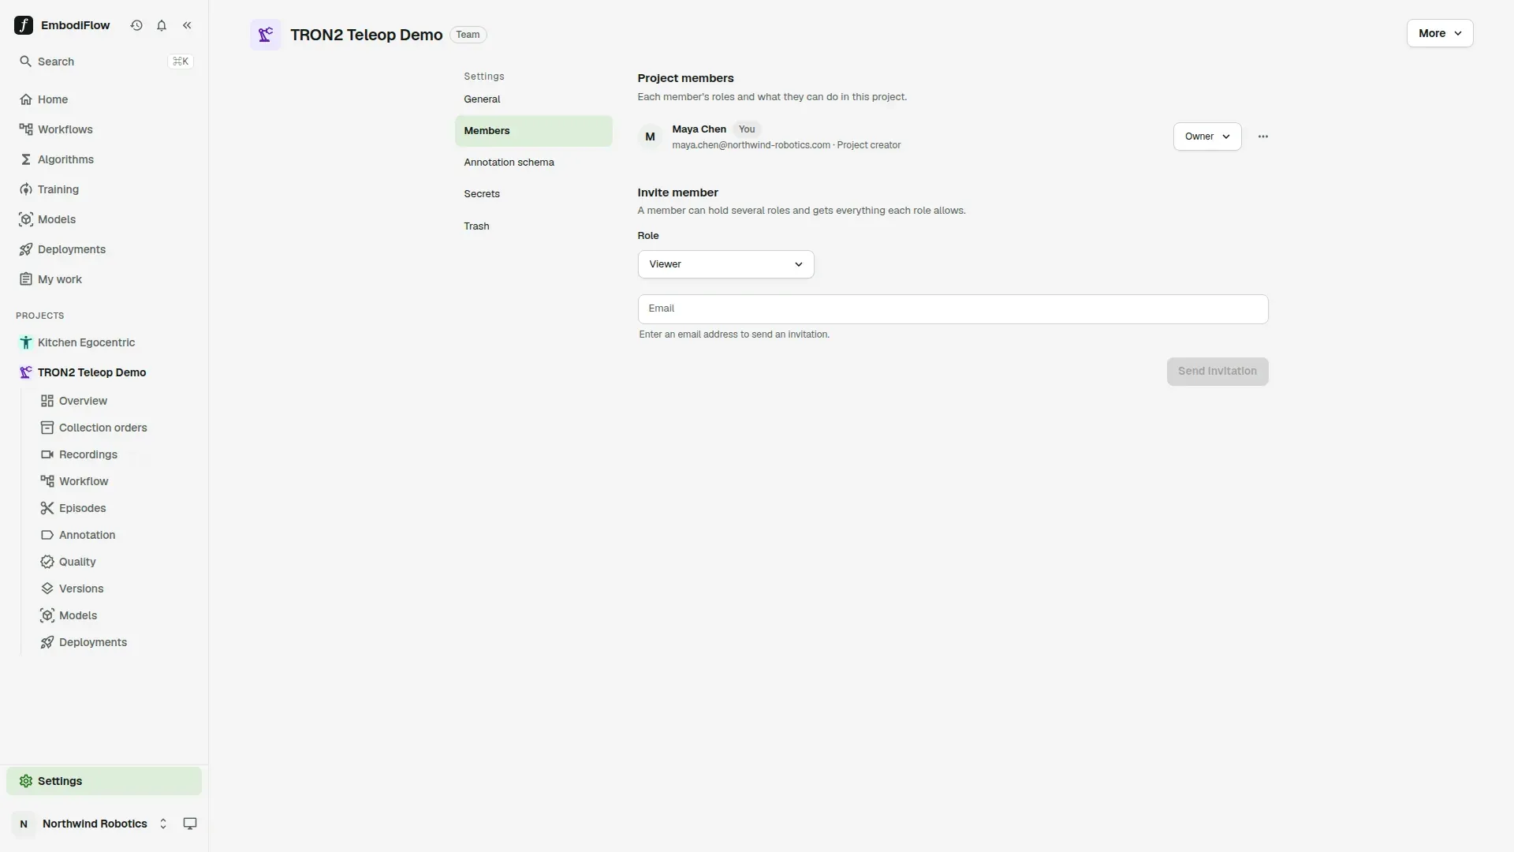The width and height of the screenshot is (1514, 852).
Task: Click Maya Chen's M avatar
Action: pyautogui.click(x=650, y=136)
